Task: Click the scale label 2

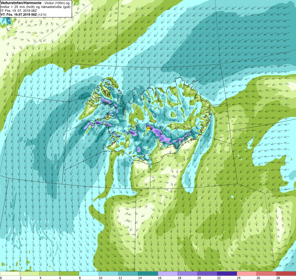Action: (x=21, y=278)
